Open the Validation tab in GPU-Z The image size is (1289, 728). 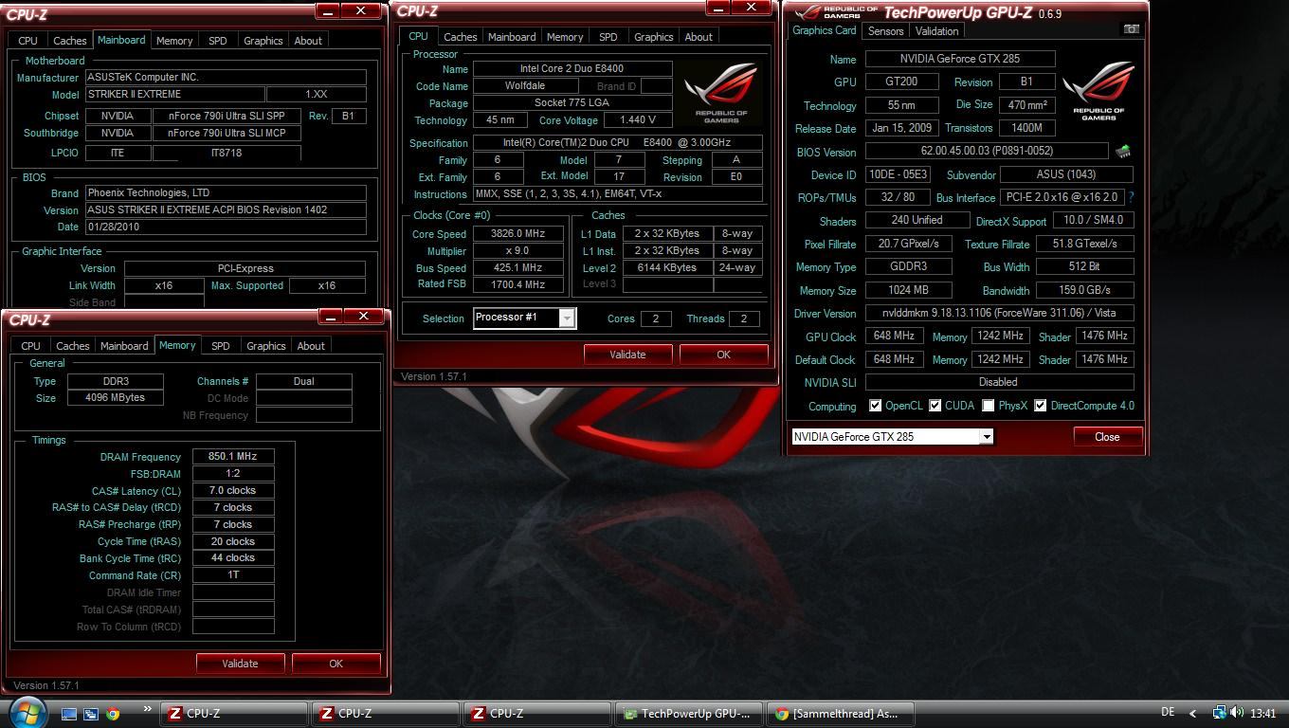tap(936, 31)
